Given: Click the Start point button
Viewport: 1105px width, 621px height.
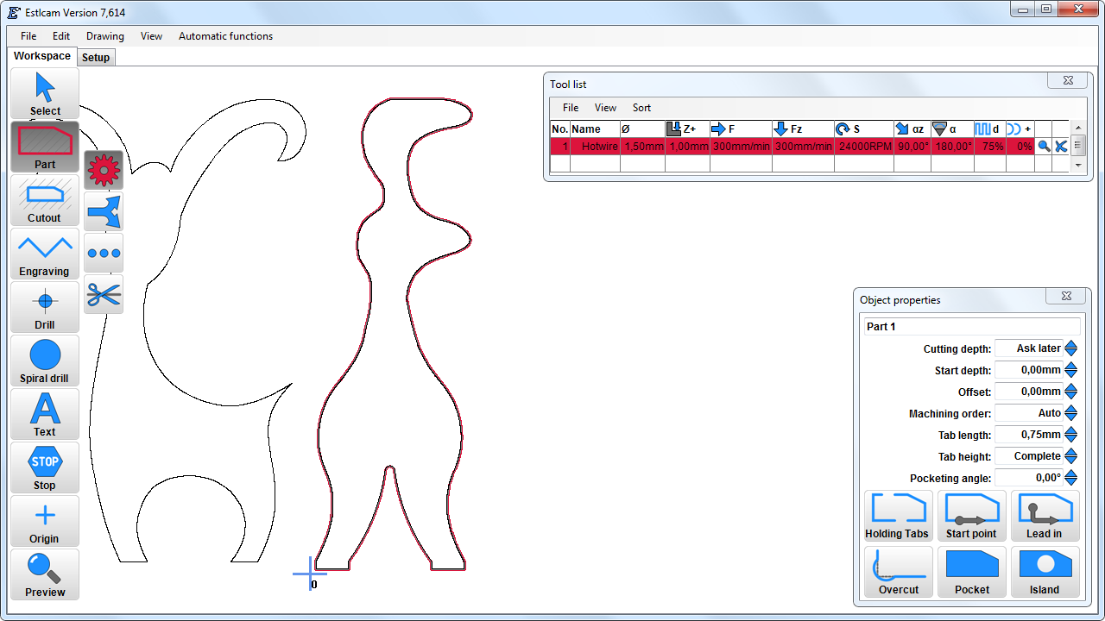Looking at the screenshot, I should click(972, 516).
